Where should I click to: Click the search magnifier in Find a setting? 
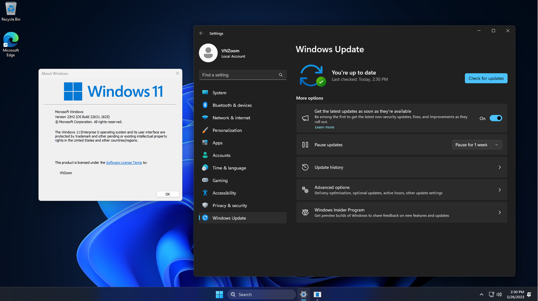pos(281,75)
